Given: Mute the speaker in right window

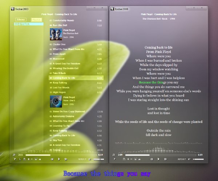Looking at the screenshot, I should click(189, 159).
